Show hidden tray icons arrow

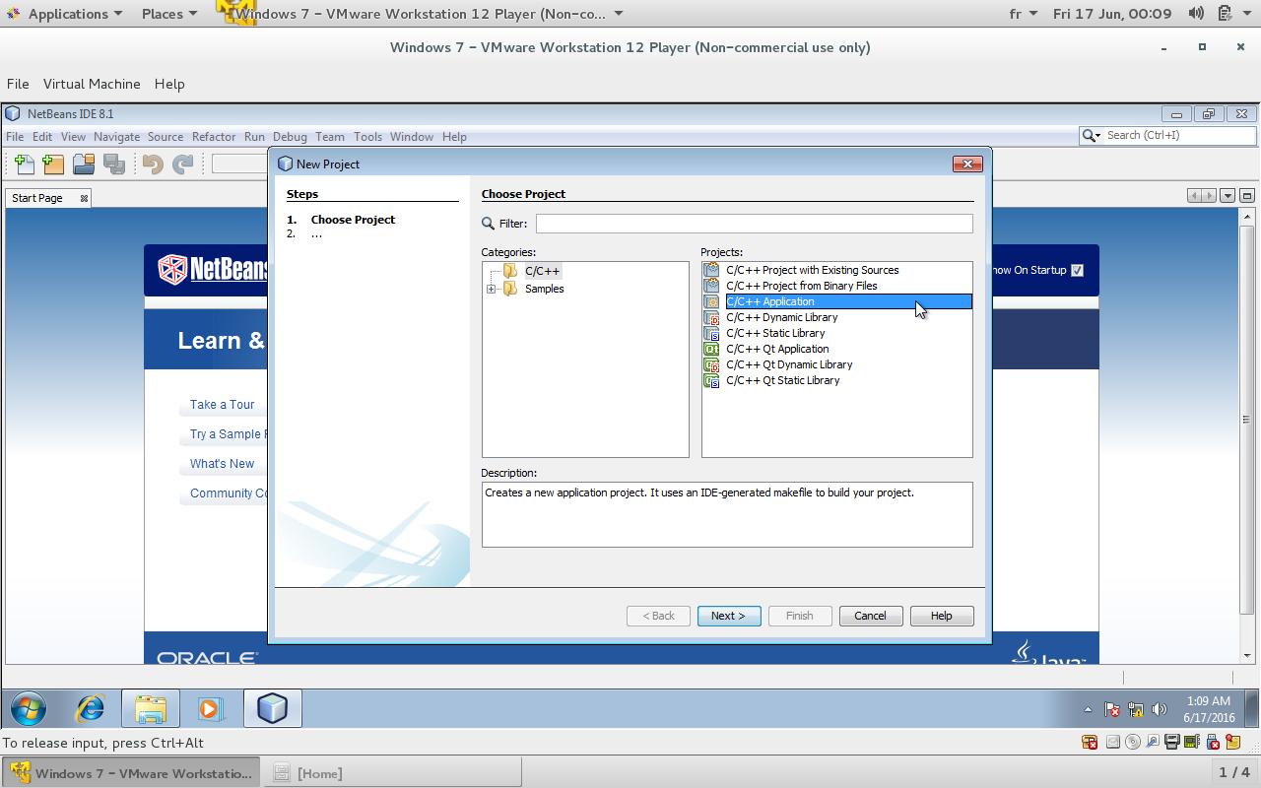(1088, 710)
